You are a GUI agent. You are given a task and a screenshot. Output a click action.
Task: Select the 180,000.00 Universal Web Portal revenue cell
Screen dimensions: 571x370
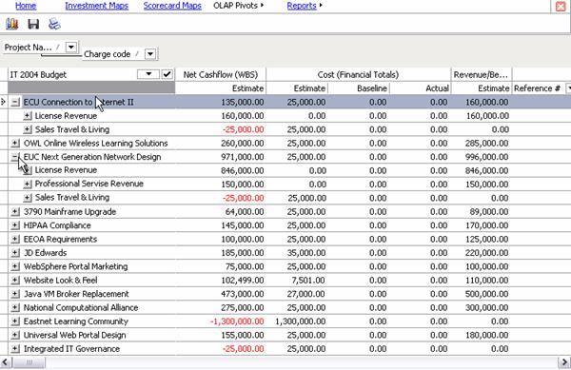(482, 335)
